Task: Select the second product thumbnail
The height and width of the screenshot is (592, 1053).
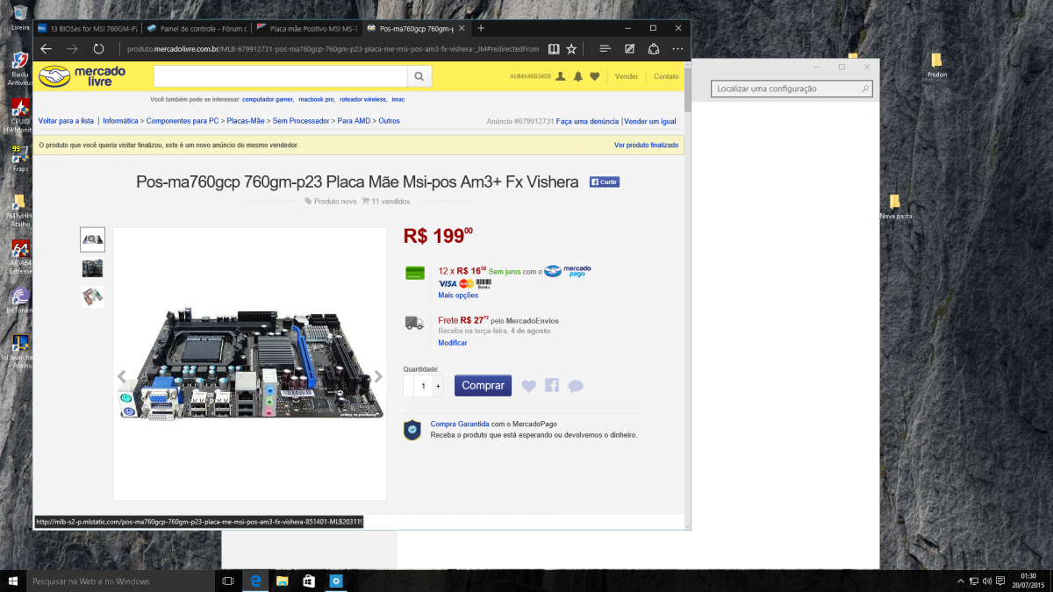Action: [x=92, y=267]
